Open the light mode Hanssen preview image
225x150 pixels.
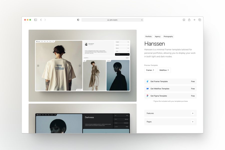click(x=82, y=65)
